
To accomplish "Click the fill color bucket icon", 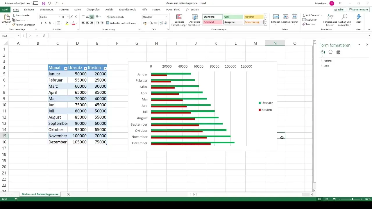I will click(x=67, y=23).
